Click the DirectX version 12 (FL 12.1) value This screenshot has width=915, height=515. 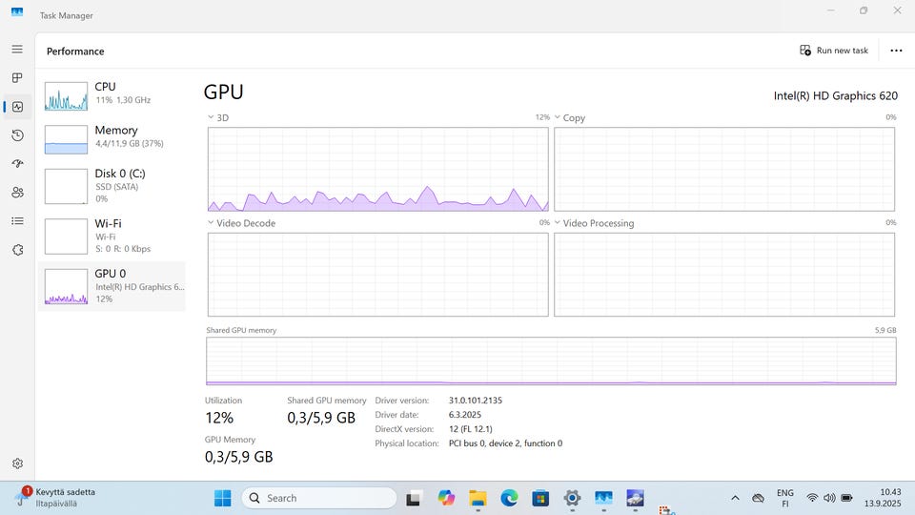coord(470,429)
